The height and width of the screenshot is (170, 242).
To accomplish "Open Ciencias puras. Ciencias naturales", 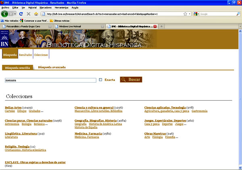I will tap(29, 120).
